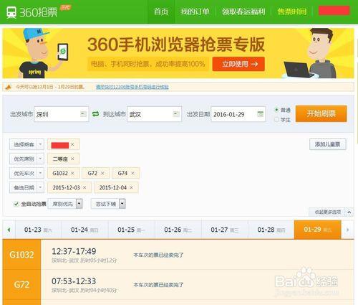Select date tab 01-24

(x=85, y=230)
